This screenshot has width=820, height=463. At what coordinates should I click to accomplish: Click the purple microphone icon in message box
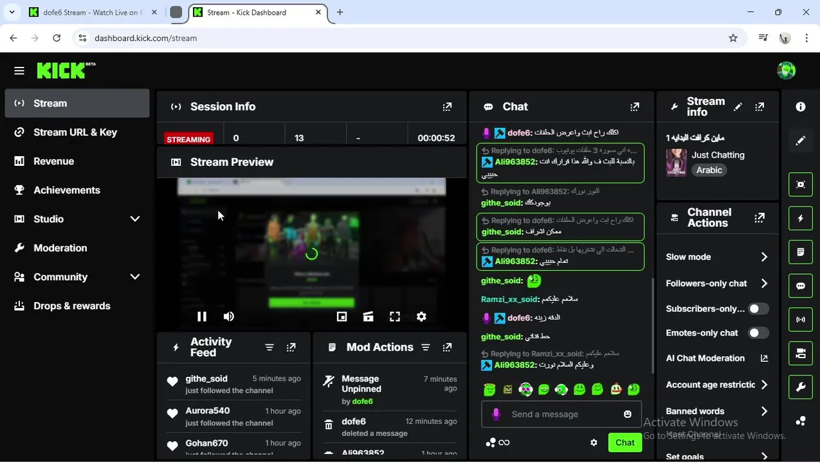point(496,414)
